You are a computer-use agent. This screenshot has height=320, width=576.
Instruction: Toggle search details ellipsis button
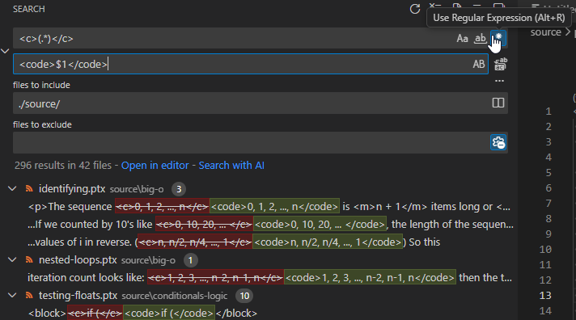(x=499, y=81)
